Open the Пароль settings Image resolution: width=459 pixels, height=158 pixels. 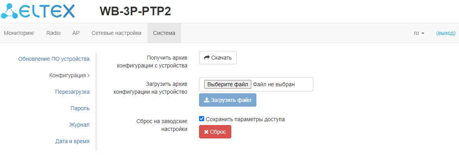click(80, 108)
